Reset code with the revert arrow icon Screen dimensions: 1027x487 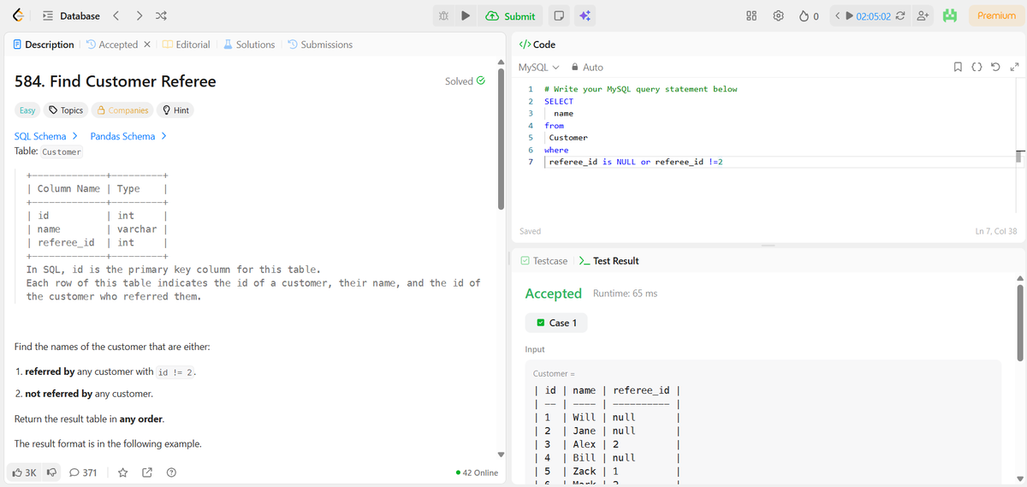pyautogui.click(x=996, y=68)
